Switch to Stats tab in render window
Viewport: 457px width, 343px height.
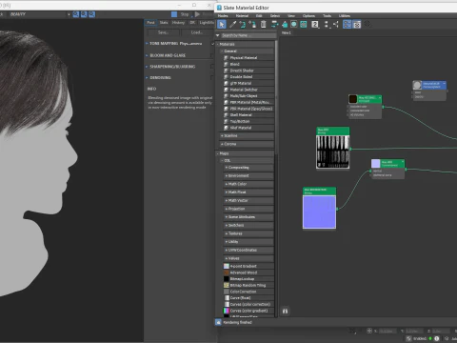(164, 23)
